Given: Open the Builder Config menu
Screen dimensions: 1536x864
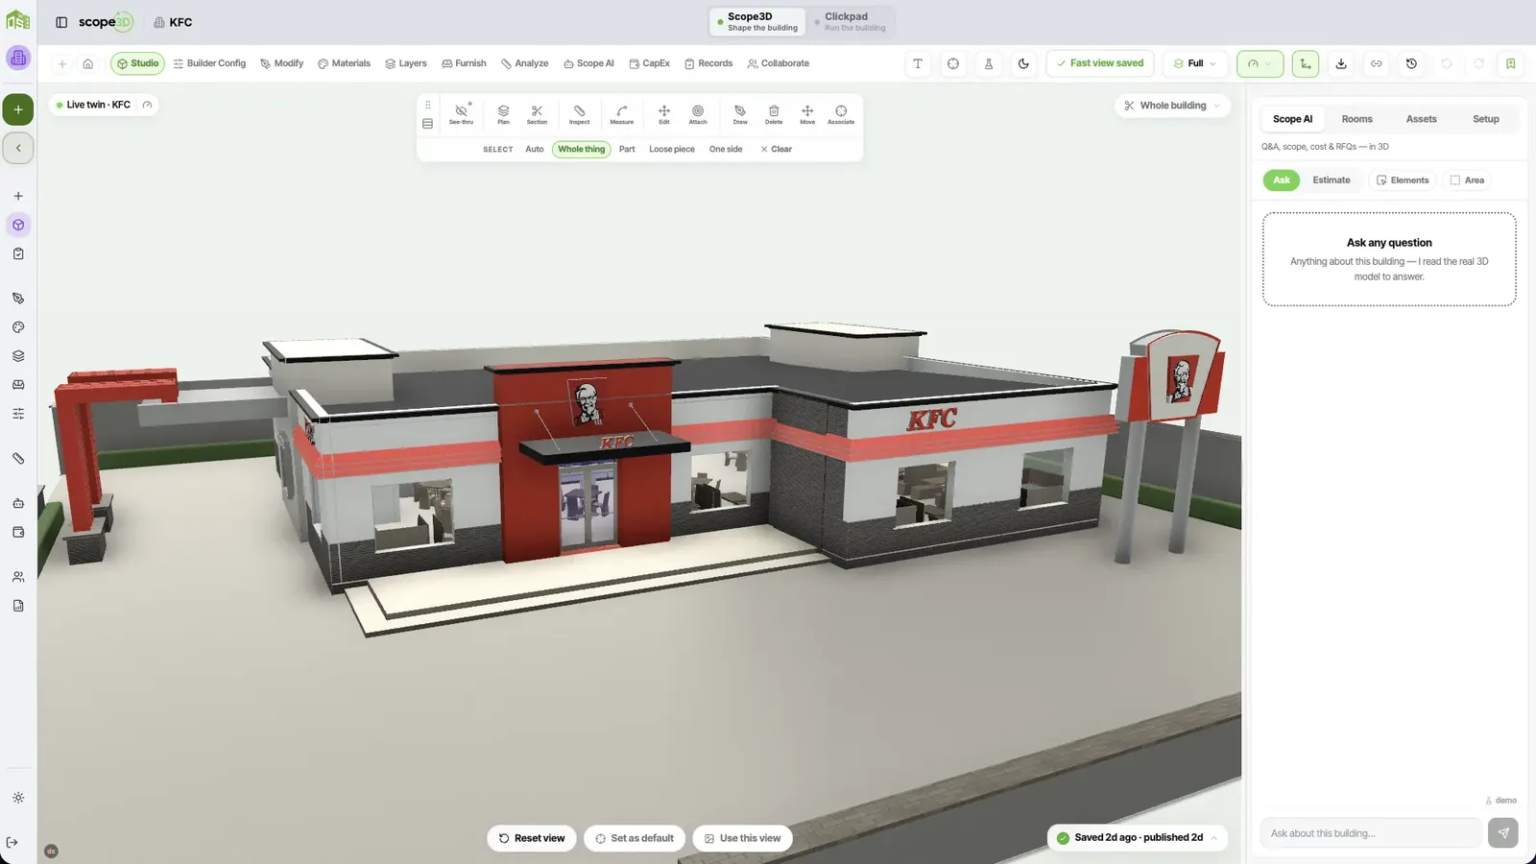Looking at the screenshot, I should coord(209,63).
